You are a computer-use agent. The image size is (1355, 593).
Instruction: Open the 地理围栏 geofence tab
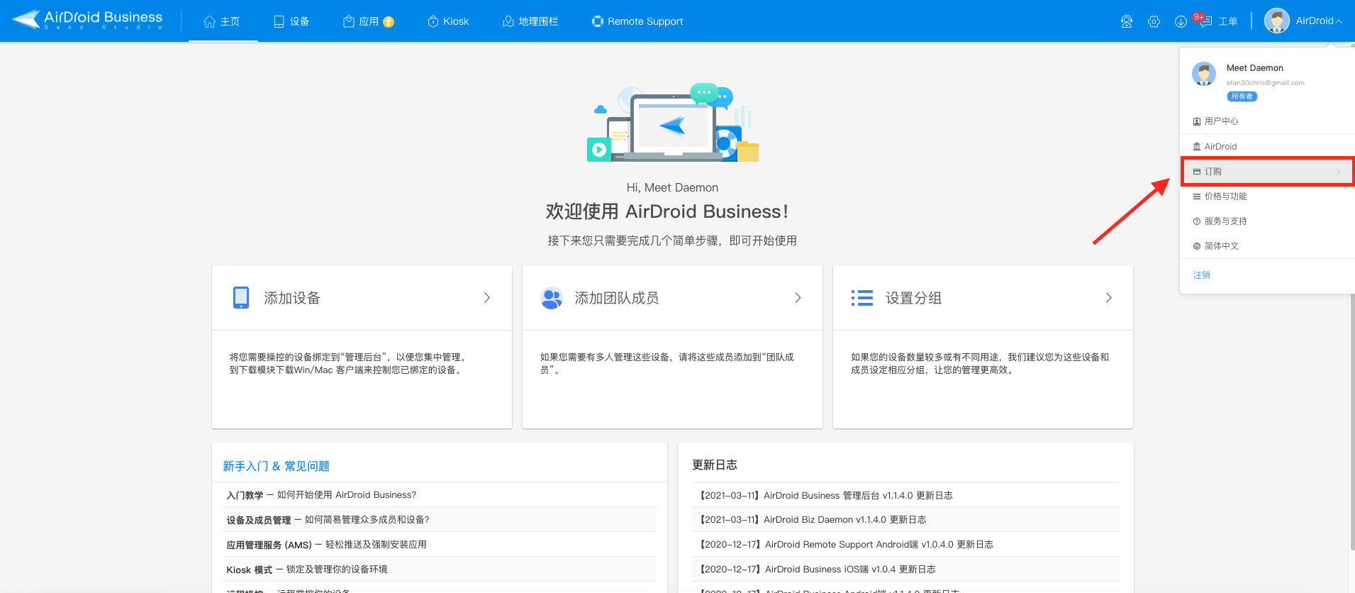[x=530, y=21]
